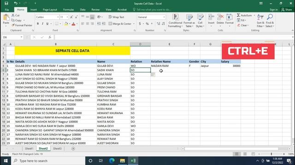Decrease font size with smaller A icon

click(x=76, y=17)
